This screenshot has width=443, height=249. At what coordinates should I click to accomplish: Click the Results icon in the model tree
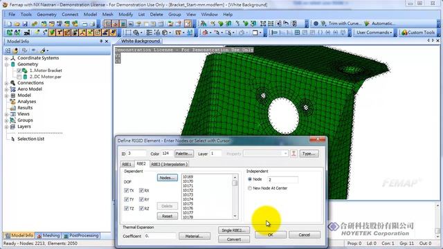(12, 108)
